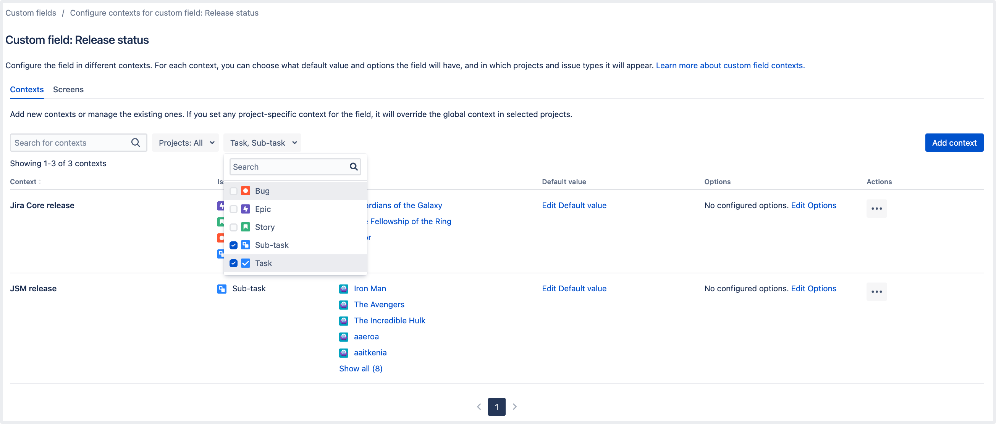Edit Options for Jira Core release

813,206
